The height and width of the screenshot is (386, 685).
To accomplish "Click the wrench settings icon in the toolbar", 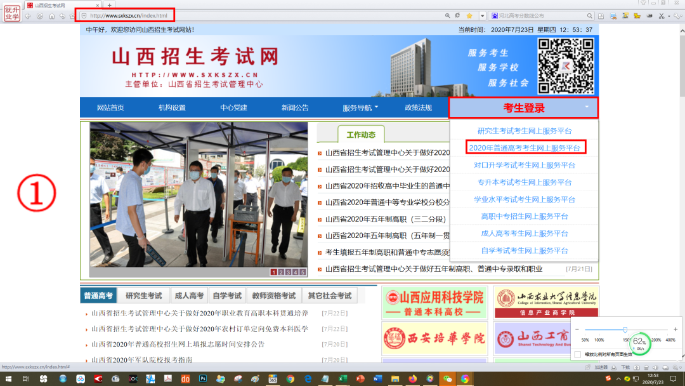I will click(x=677, y=16).
